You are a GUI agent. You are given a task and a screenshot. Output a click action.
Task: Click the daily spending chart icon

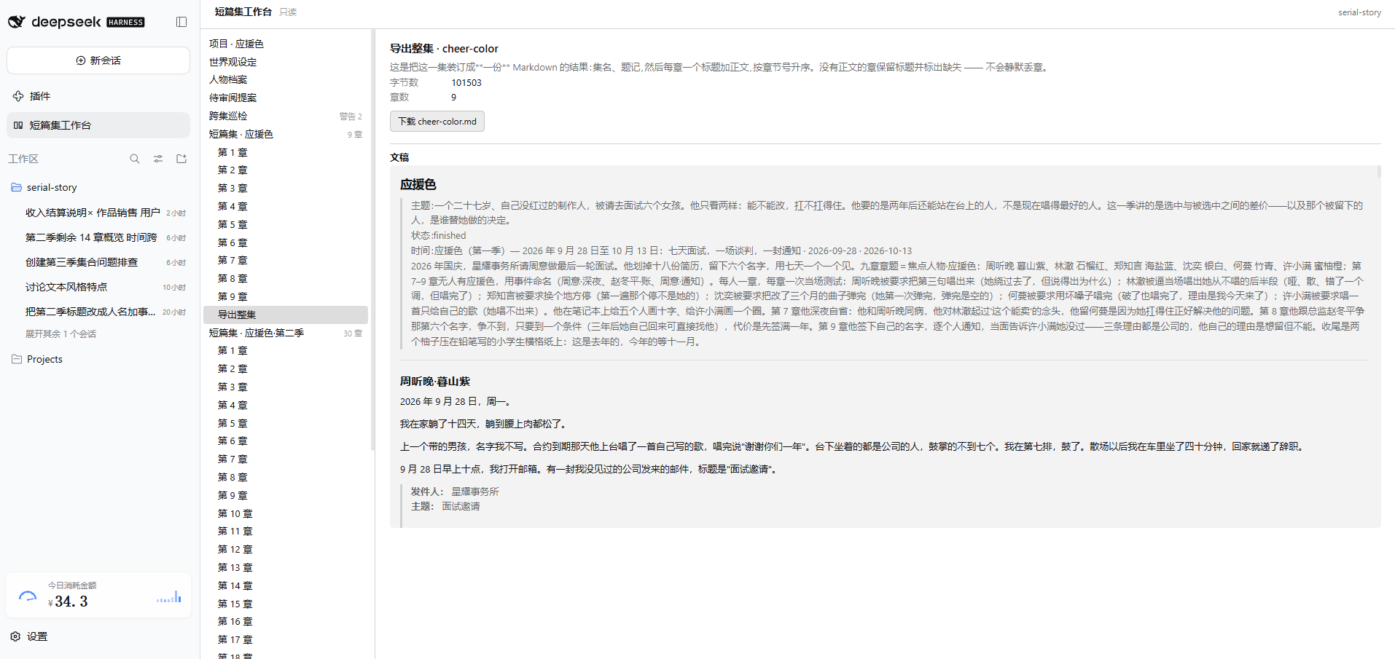click(169, 597)
